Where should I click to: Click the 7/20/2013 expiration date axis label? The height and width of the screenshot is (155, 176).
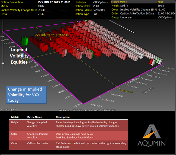tap(141, 83)
